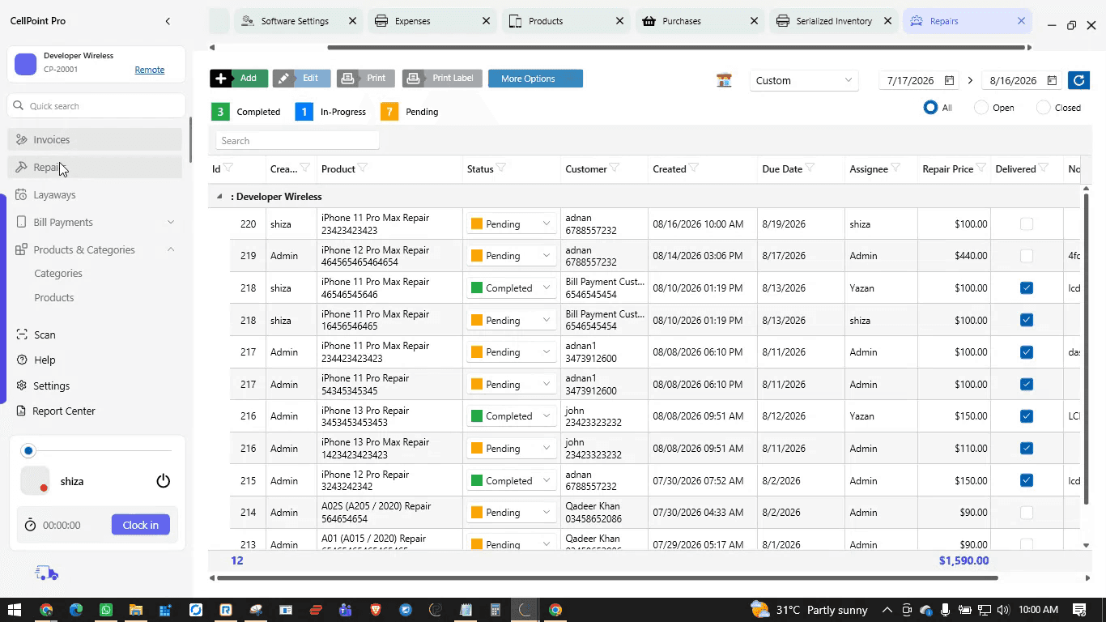
Task: Collapse the CellPoint Pro sidebar with the chevron
Action: point(168,21)
